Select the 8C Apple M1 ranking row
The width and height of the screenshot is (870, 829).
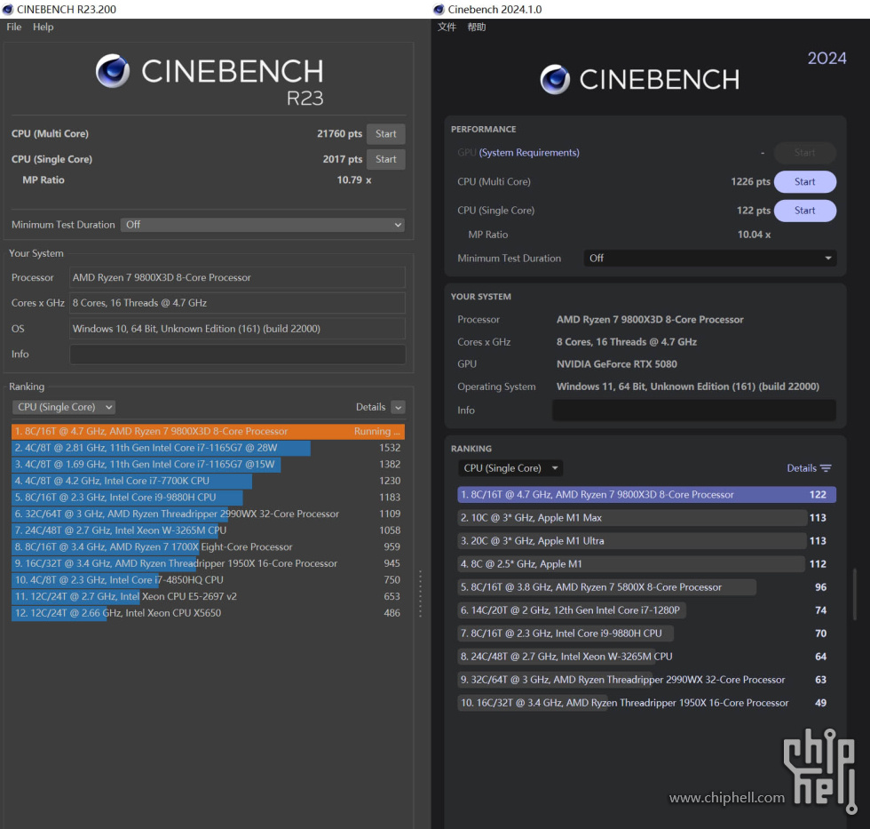pyautogui.click(x=646, y=564)
